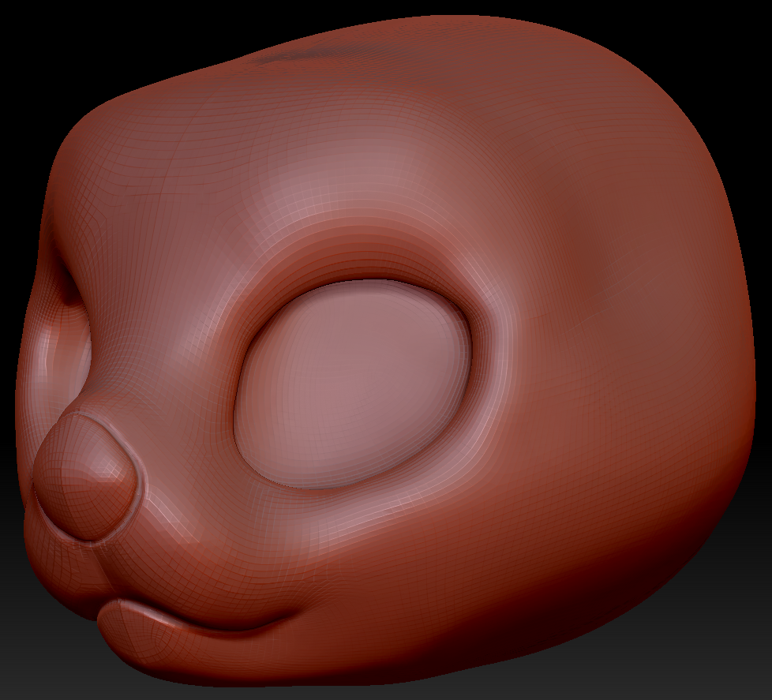772x700 pixels.
Task: Click the rounded nose tip of the head sculpt
Action: coord(84,477)
